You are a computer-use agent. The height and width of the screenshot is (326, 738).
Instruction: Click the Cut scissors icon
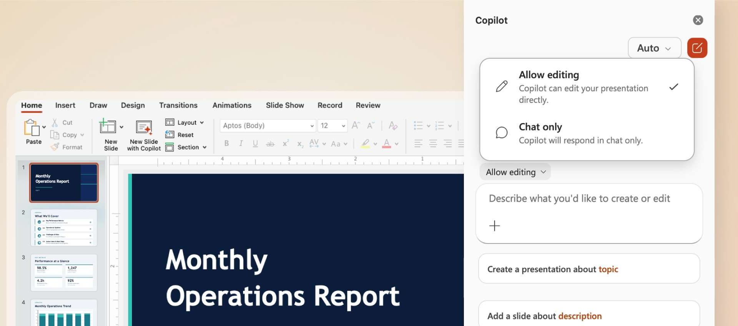(x=55, y=122)
